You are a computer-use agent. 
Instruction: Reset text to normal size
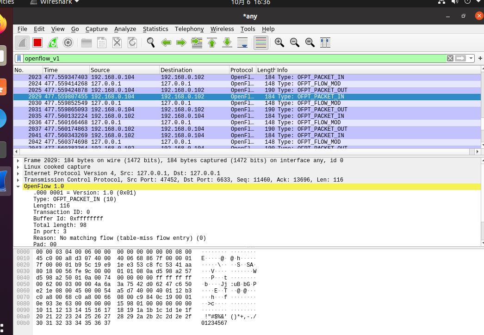[310, 43]
